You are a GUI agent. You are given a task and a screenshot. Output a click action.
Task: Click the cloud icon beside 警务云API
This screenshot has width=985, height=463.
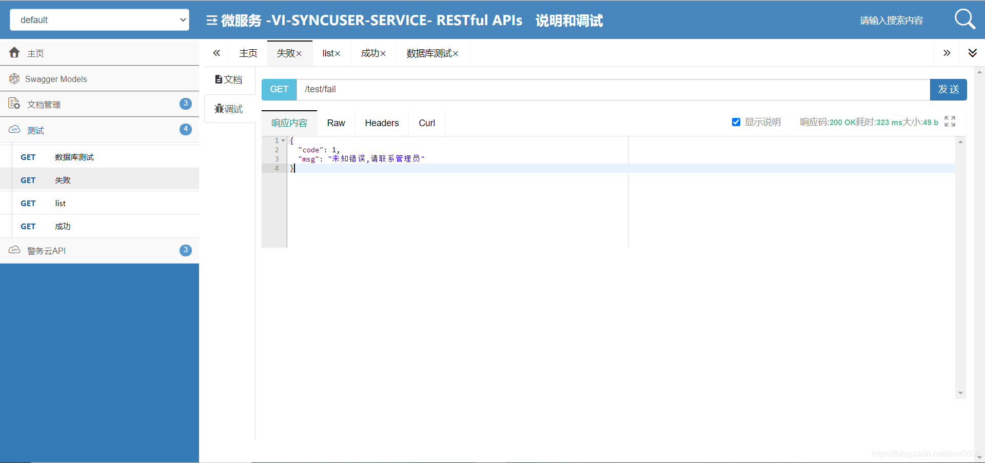pos(14,250)
